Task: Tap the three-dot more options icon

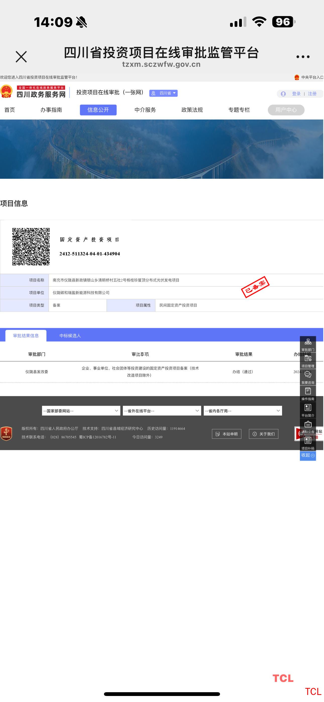Action: (303, 57)
